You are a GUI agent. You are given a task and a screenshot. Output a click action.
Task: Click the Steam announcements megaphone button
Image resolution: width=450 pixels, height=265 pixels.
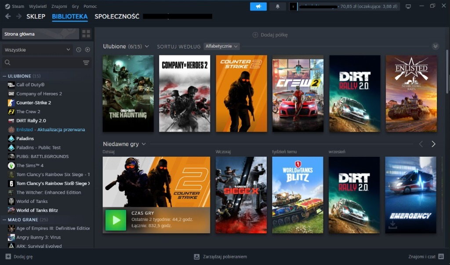(258, 6)
